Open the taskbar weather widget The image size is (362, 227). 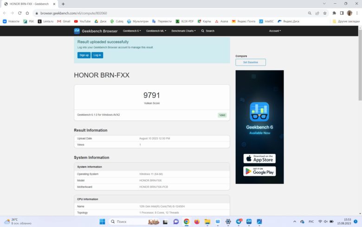pyautogui.click(x=18, y=221)
